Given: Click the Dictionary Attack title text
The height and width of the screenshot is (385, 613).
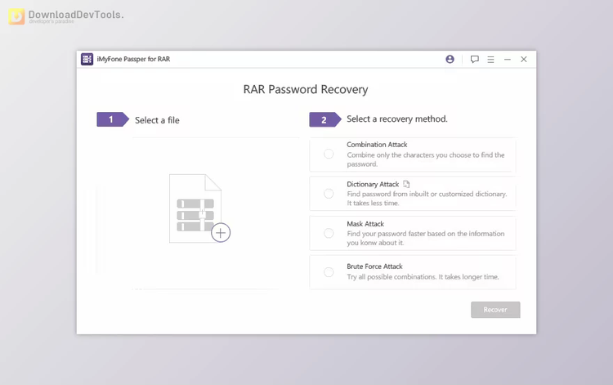Looking at the screenshot, I should click(x=373, y=184).
